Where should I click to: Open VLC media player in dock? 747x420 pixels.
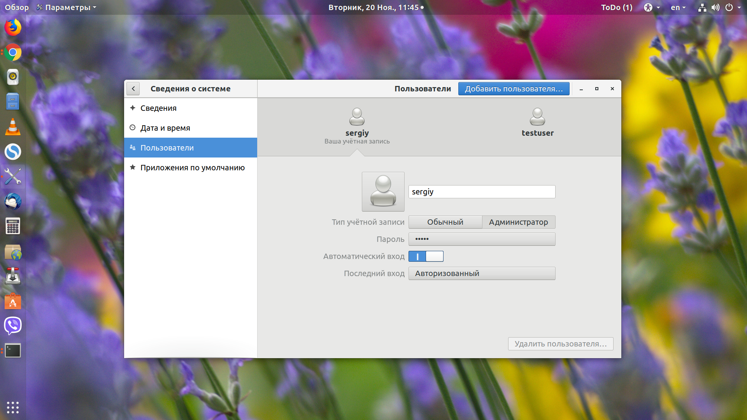point(13,127)
